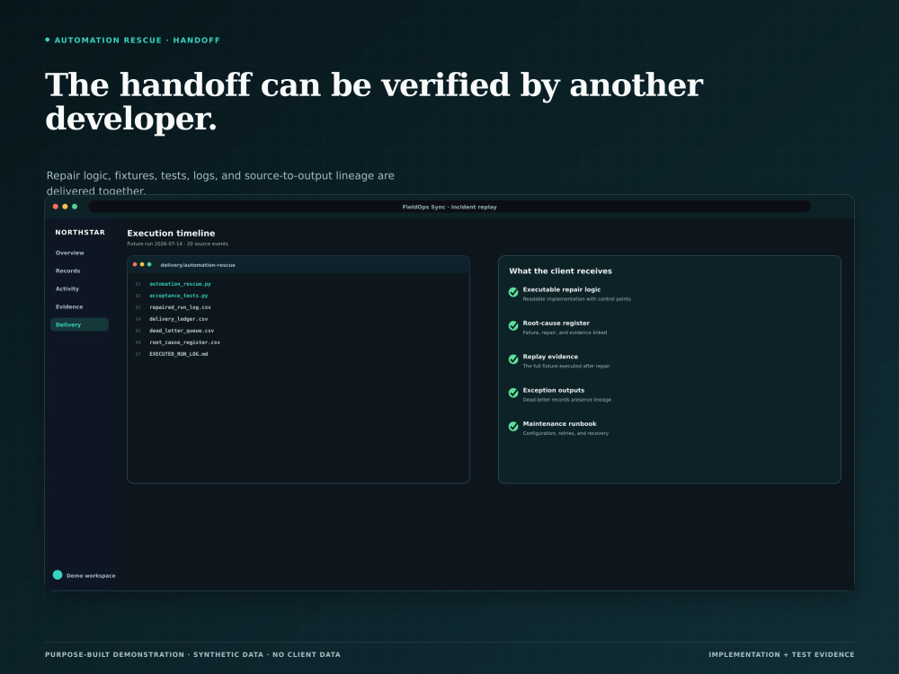The width and height of the screenshot is (899, 674).
Task: Click the delivery/automation-rescue path title
Action: [x=198, y=265]
